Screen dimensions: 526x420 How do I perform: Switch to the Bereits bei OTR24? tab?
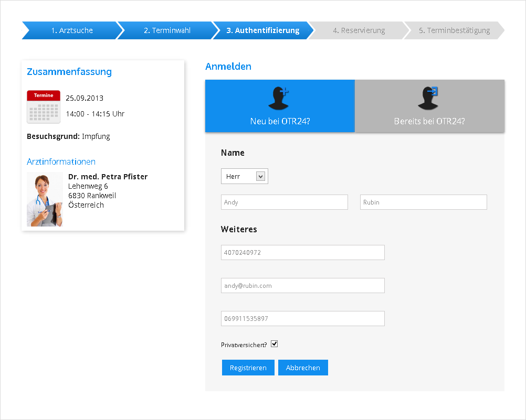coord(429,106)
